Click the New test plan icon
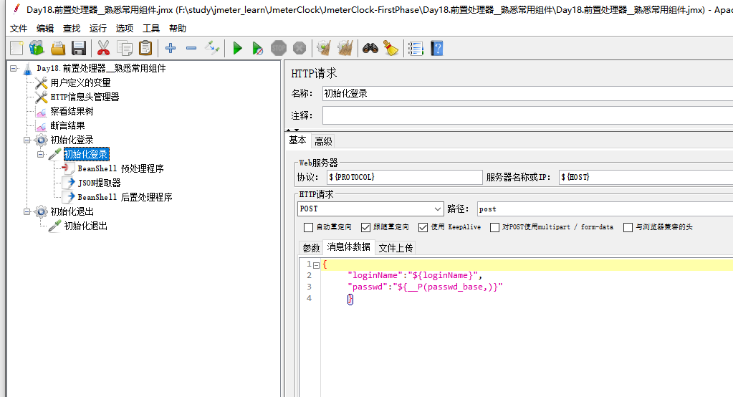733x397 pixels. [16, 48]
